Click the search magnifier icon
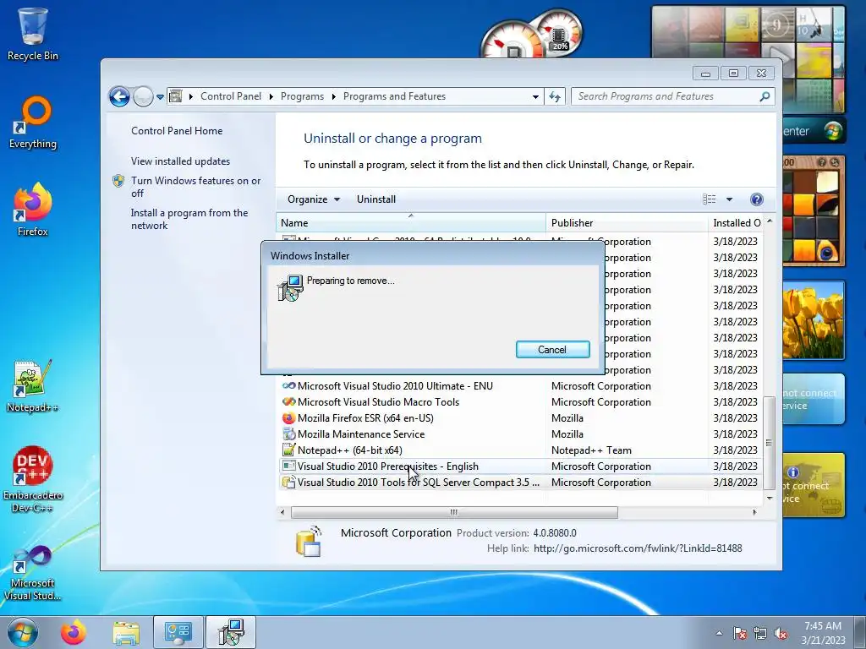This screenshot has width=866, height=649. [x=765, y=96]
